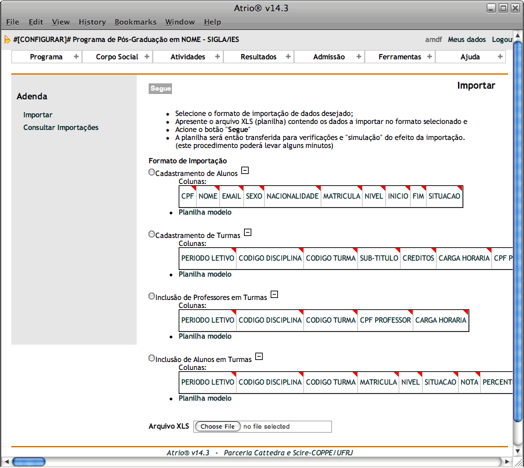Open the History menu

click(92, 22)
